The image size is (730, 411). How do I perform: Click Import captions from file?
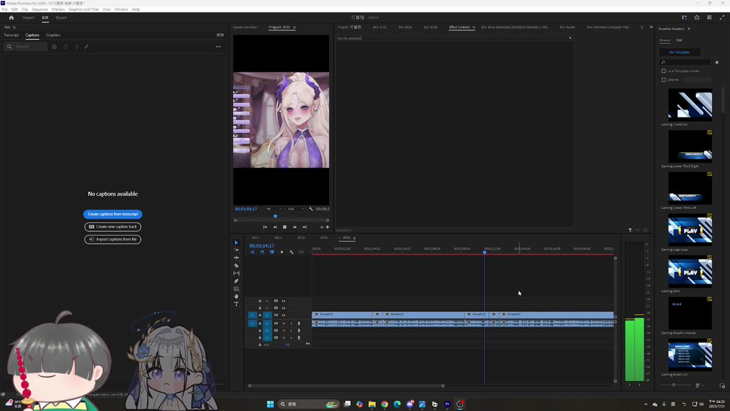113,239
